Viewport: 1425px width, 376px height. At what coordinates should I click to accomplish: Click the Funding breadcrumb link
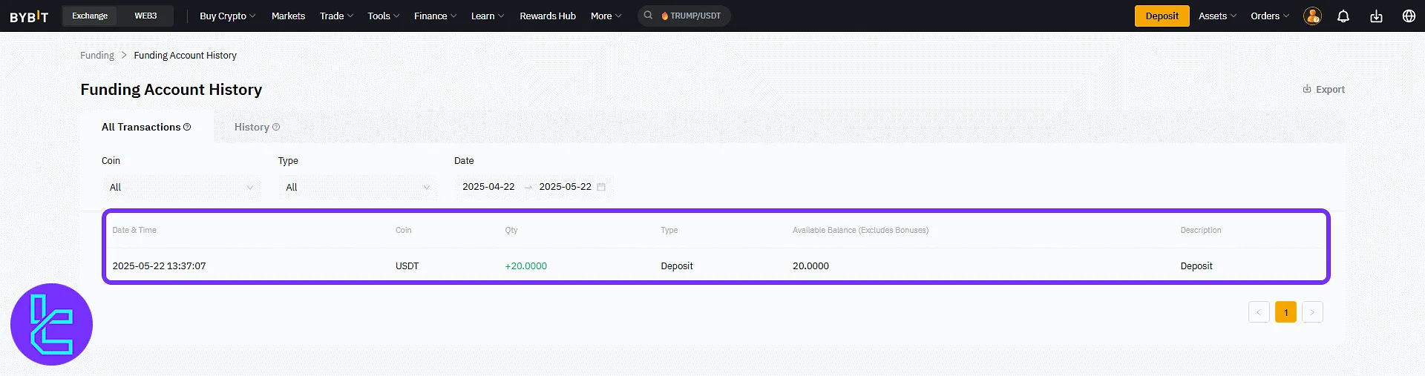[97, 55]
